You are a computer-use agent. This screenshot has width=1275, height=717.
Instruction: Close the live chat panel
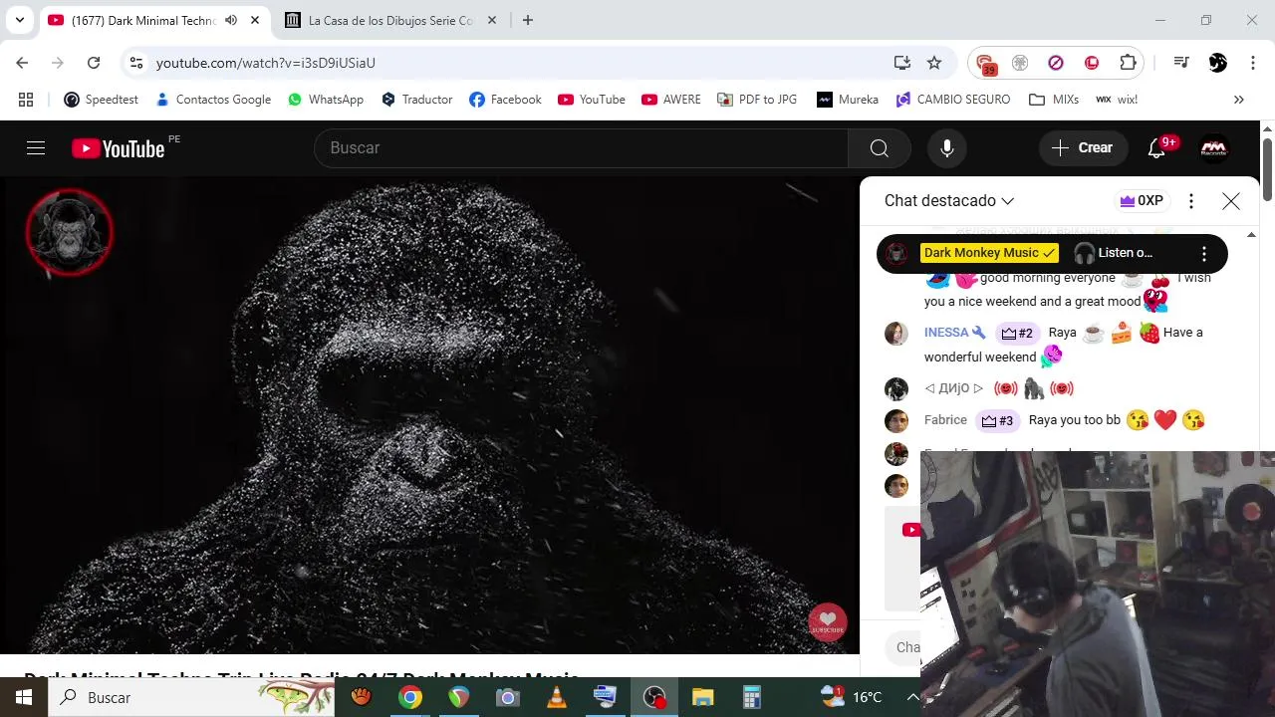click(1231, 201)
